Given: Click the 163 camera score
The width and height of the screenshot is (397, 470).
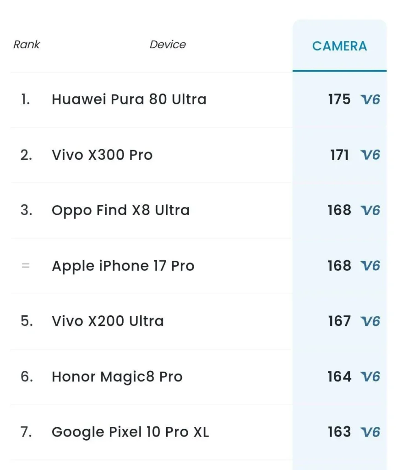Looking at the screenshot, I should [339, 432].
